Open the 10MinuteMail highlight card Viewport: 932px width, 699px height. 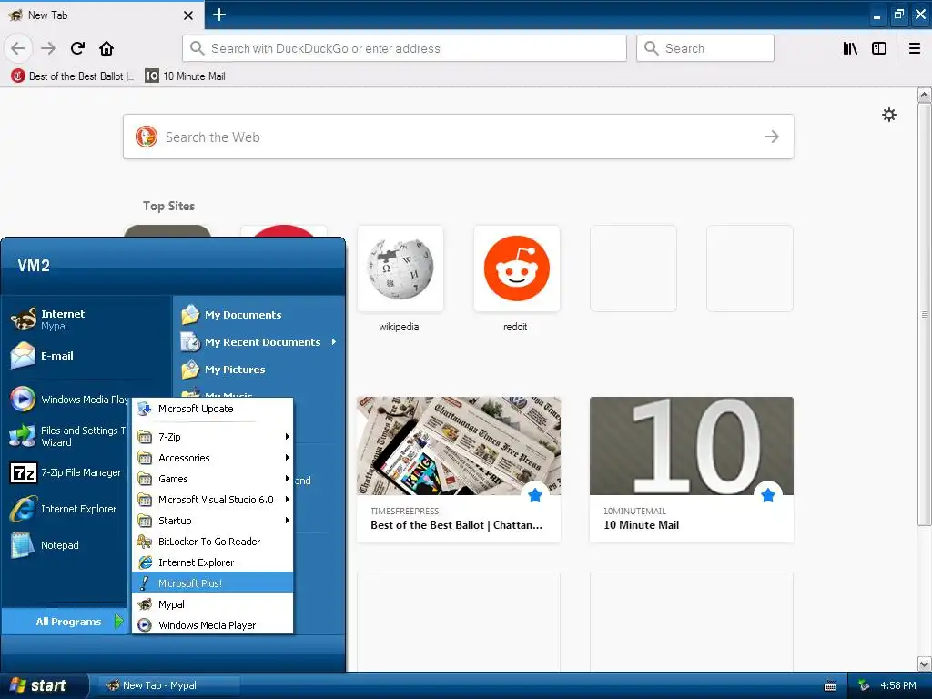[x=692, y=470]
